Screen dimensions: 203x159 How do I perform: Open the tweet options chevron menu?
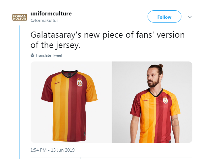189,17
